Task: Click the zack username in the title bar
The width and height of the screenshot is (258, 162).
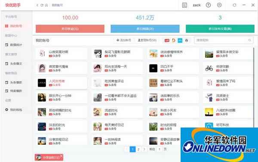Action: point(197,5)
